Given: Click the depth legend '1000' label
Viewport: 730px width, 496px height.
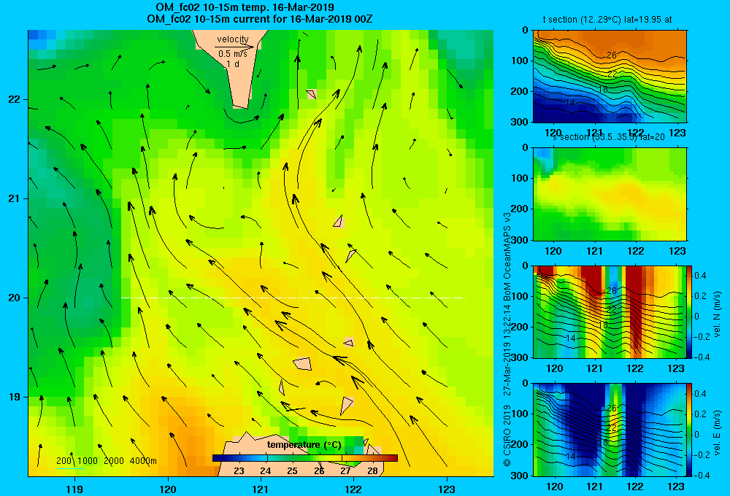Looking at the screenshot, I should [x=88, y=461].
